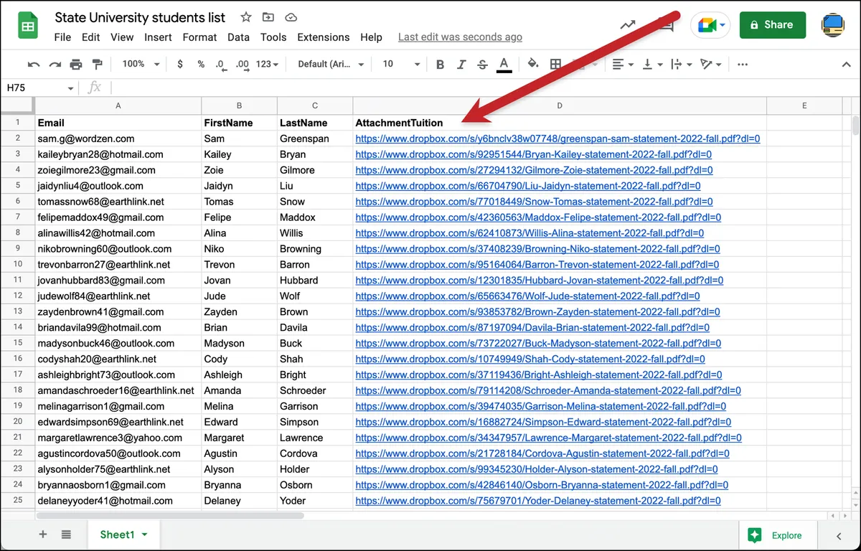Select column D header

pos(560,105)
